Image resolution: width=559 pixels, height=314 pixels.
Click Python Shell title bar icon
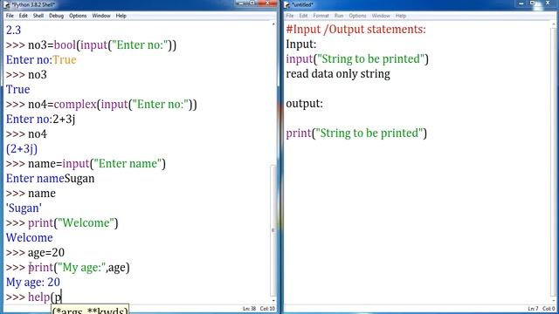coord(6,5)
